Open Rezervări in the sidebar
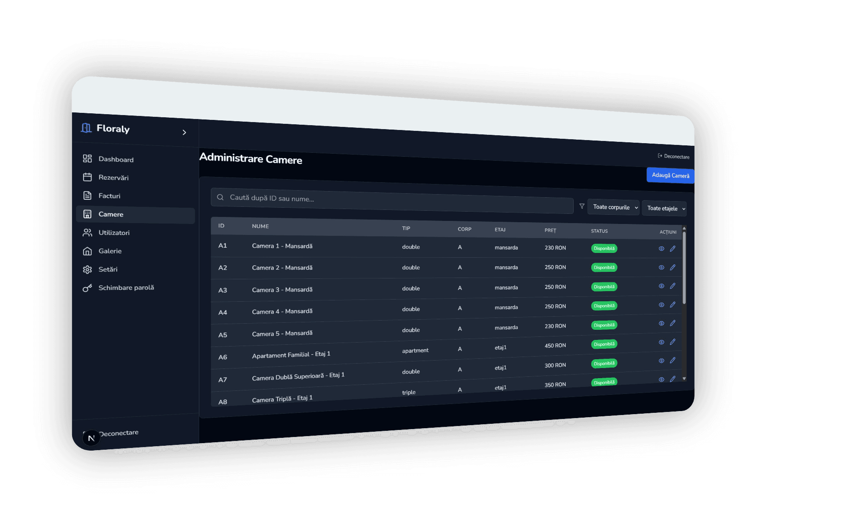The width and height of the screenshot is (844, 527). [113, 177]
